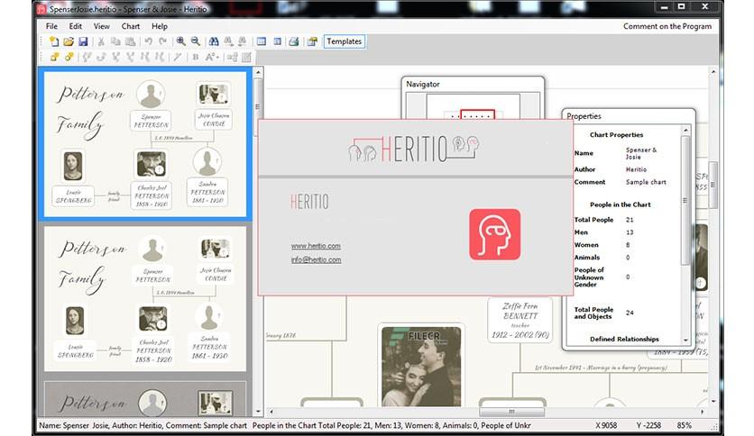
Task: Click the info@heritio.com email link
Action: pyautogui.click(x=316, y=259)
